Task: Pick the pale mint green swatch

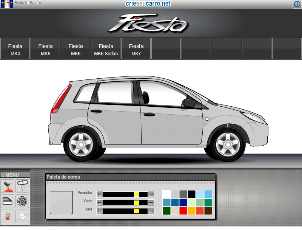Action: pyautogui.click(x=191, y=203)
